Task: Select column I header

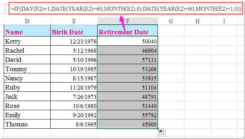Action: pos(224,21)
